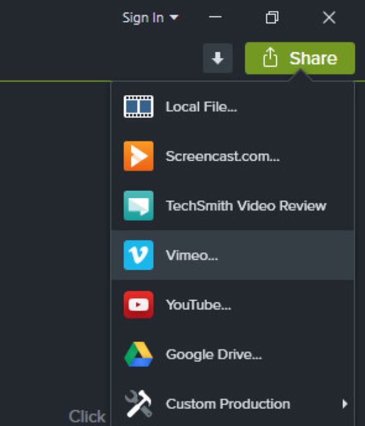365x426 pixels.
Task: Click the teal TechSmith Video Review icon
Action: pyautogui.click(x=138, y=206)
